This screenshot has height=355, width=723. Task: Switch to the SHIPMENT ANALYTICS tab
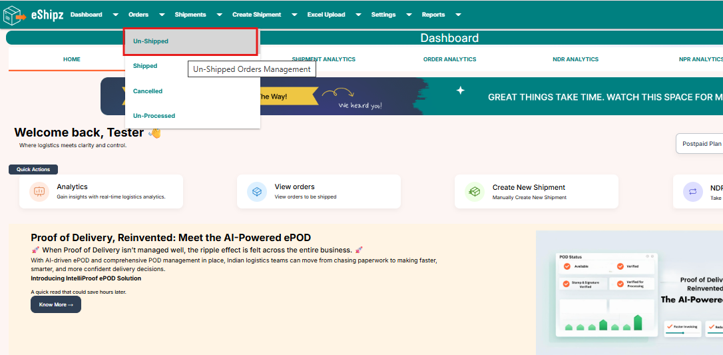coord(324,59)
